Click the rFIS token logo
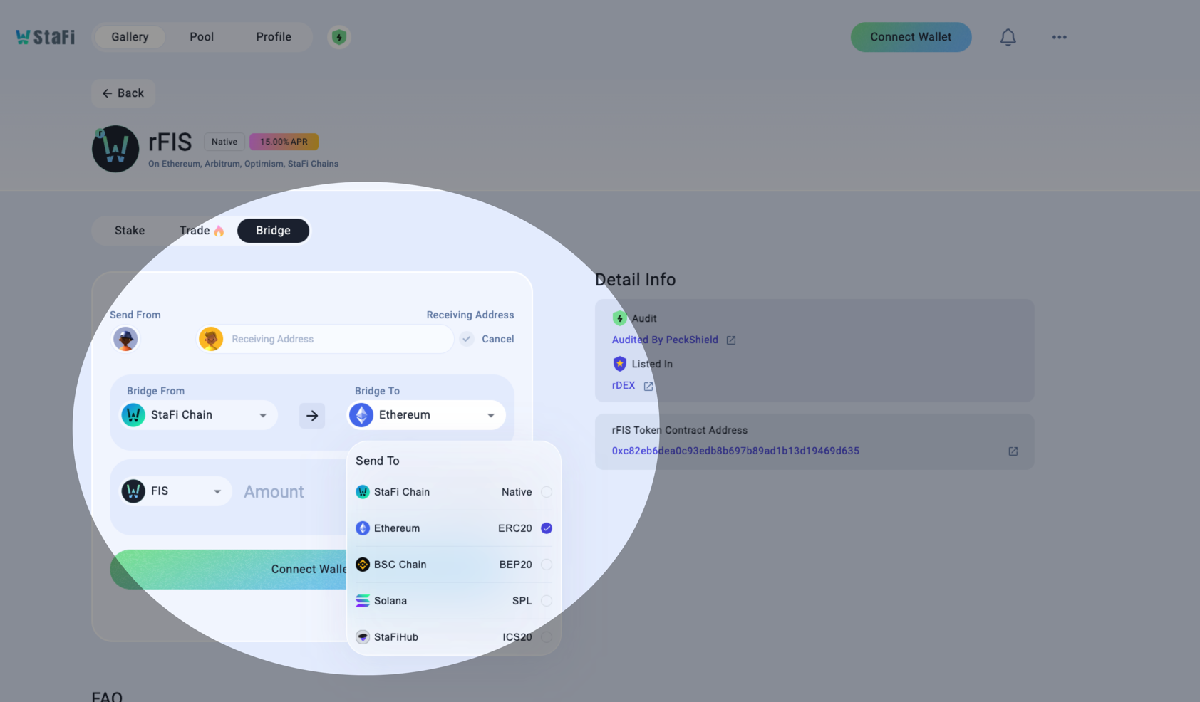Screen dimensions: 1200x702 click(x=115, y=149)
